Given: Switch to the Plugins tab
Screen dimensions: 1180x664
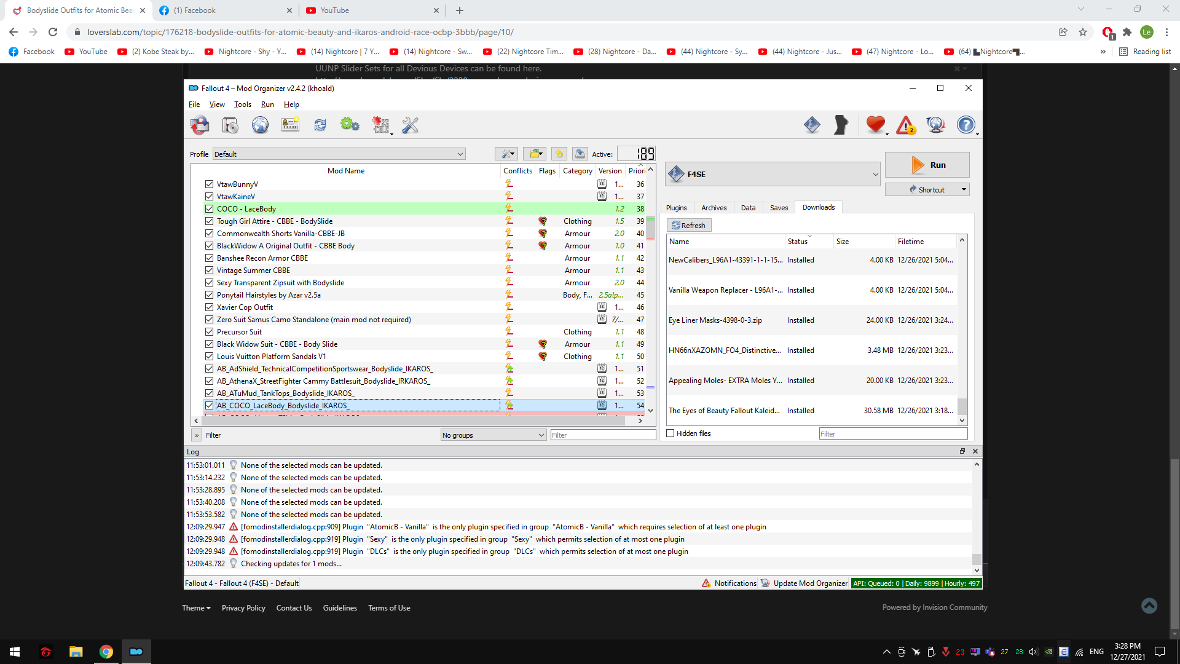Looking at the screenshot, I should 676,208.
